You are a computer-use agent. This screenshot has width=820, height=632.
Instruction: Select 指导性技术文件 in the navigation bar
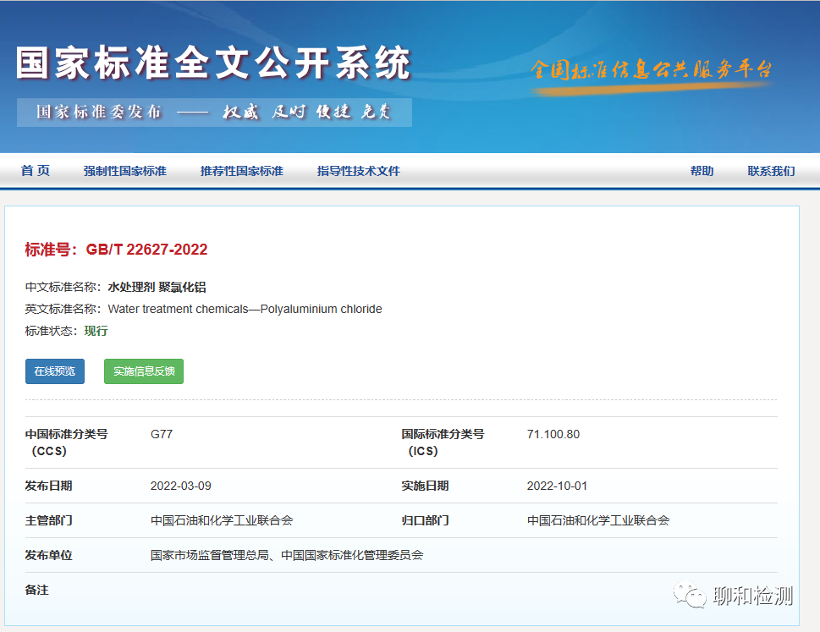359,171
